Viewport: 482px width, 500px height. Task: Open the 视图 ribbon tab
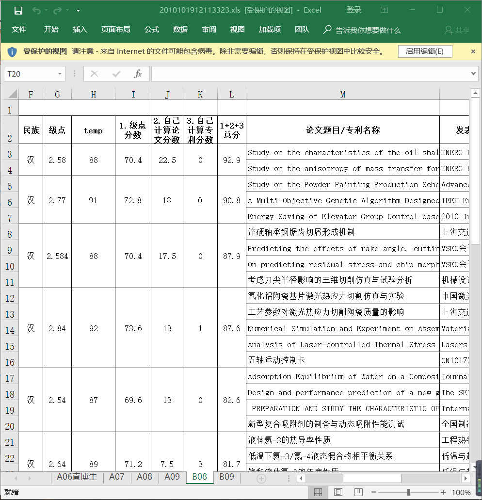238,30
